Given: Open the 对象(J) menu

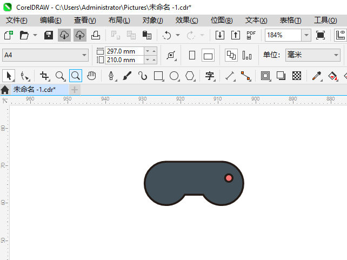Looking at the screenshot, I should (153, 21).
